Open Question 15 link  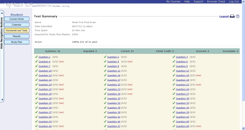(182, 75)
